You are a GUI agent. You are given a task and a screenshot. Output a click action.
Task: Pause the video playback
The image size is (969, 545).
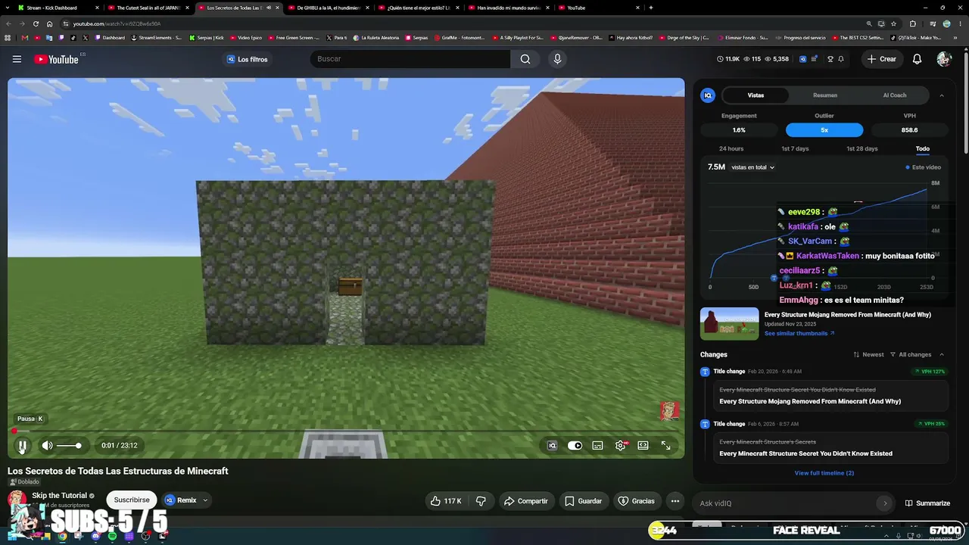point(23,446)
